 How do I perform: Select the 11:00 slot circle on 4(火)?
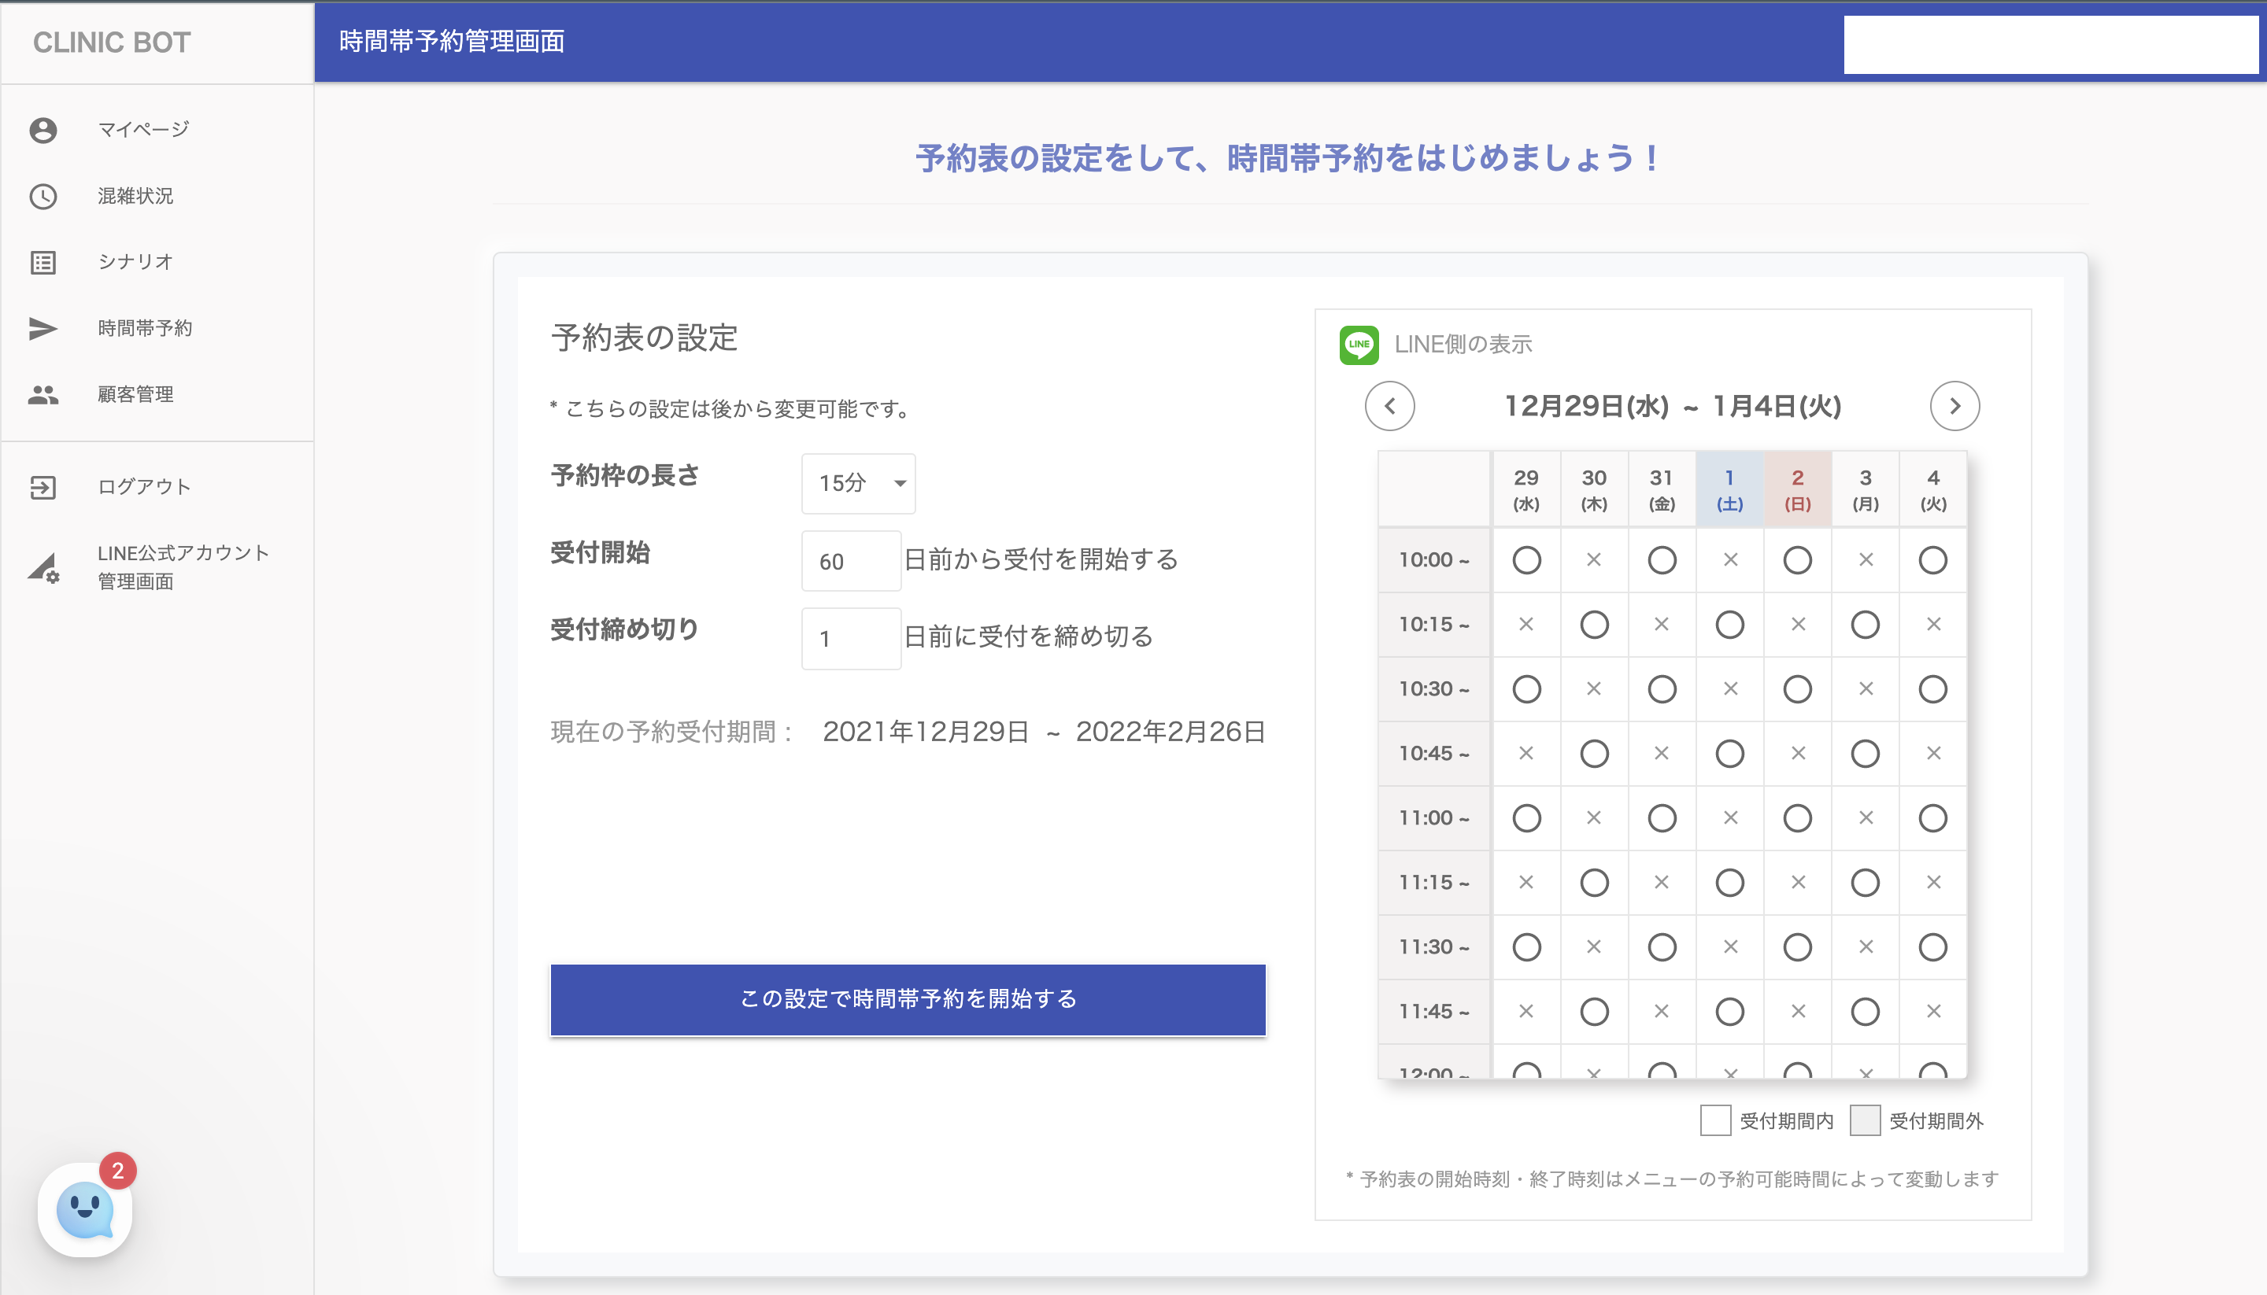[1932, 818]
